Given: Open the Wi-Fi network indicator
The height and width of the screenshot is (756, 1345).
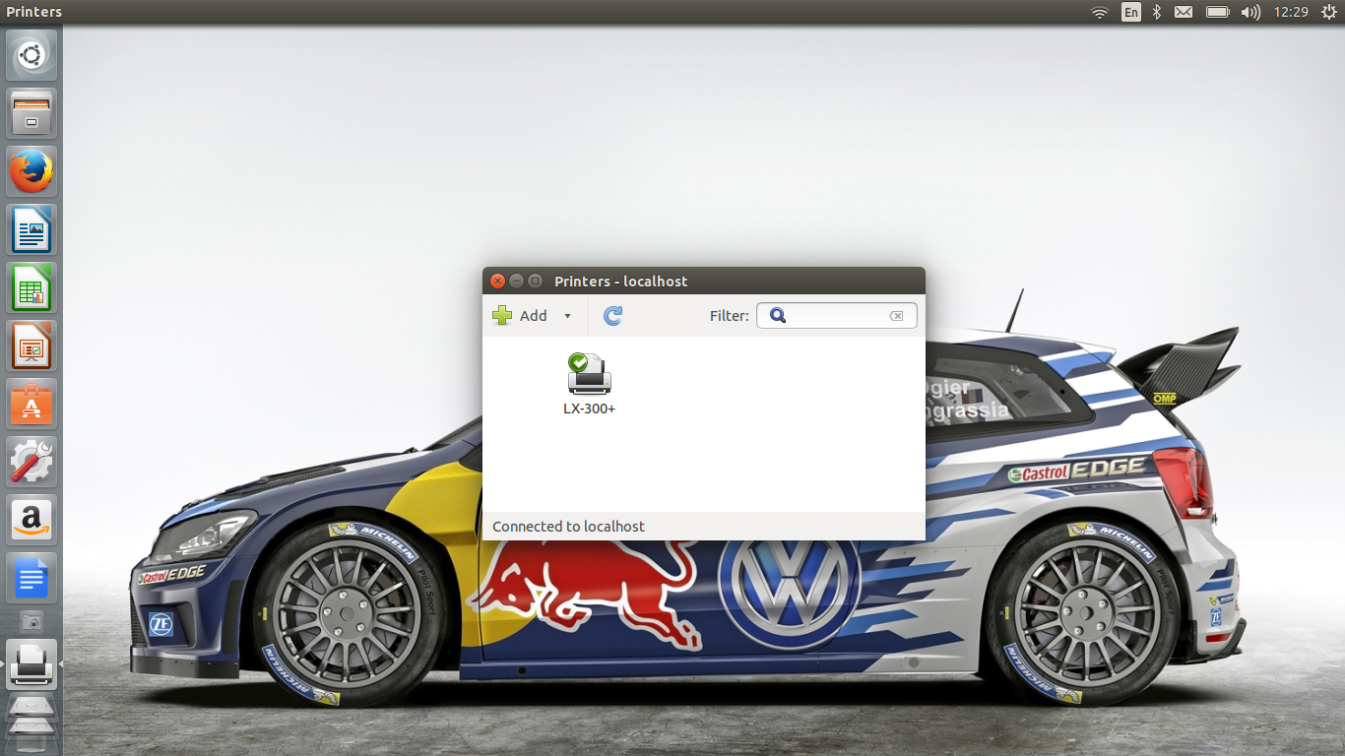Looking at the screenshot, I should tap(1100, 12).
